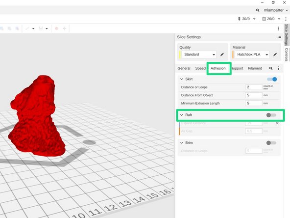
Task: Click the Minimum Extrusion Length label
Action: pos(200,103)
